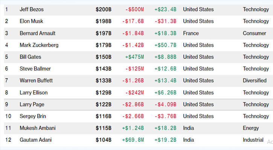The width and height of the screenshot is (273, 150).
Task: Click on Elon Musk's name
Action: [31, 21]
